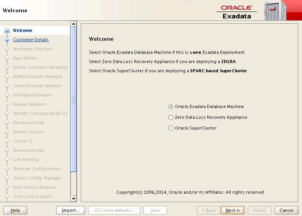Select Oracle Config. Manager step
This screenshot has width=302, height=216.
tap(37, 178)
